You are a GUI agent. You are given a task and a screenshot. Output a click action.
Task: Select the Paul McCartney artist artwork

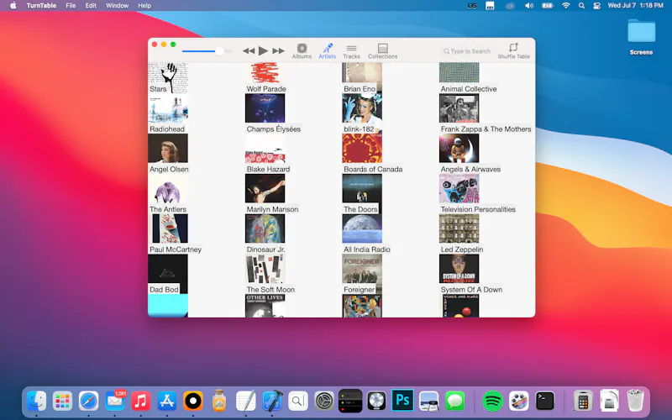coord(168,228)
